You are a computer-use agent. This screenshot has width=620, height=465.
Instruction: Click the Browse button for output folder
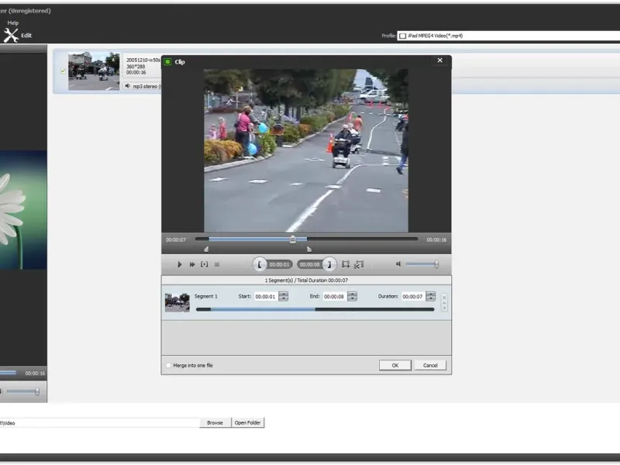tap(215, 422)
